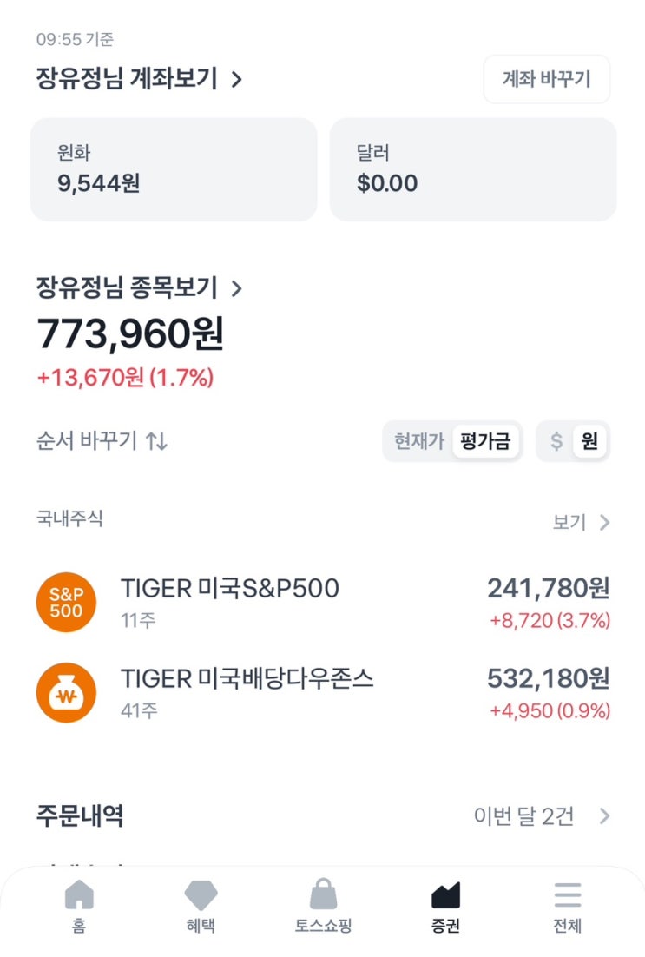
Task: Tap the 달러 $0.00 balance card
Action: point(472,169)
